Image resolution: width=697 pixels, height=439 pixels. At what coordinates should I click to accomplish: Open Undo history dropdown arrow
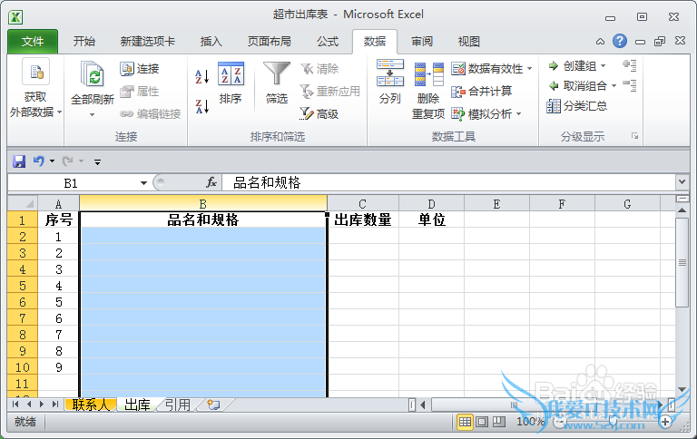tap(52, 161)
